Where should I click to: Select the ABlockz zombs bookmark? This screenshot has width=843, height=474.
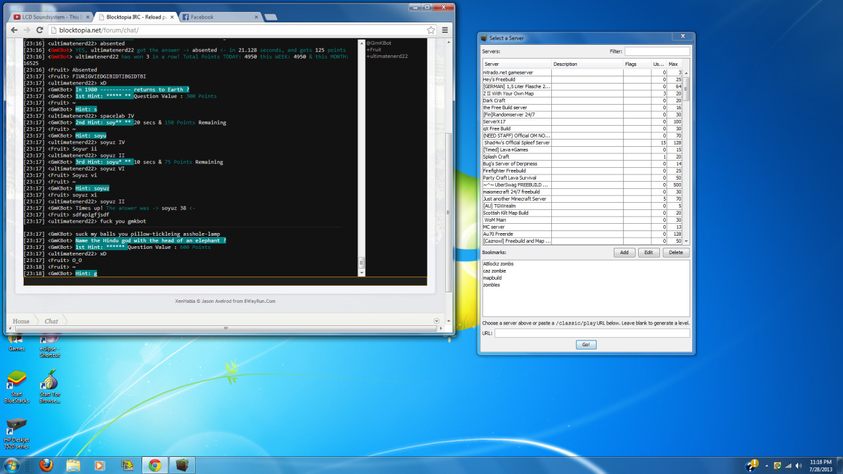click(x=498, y=264)
